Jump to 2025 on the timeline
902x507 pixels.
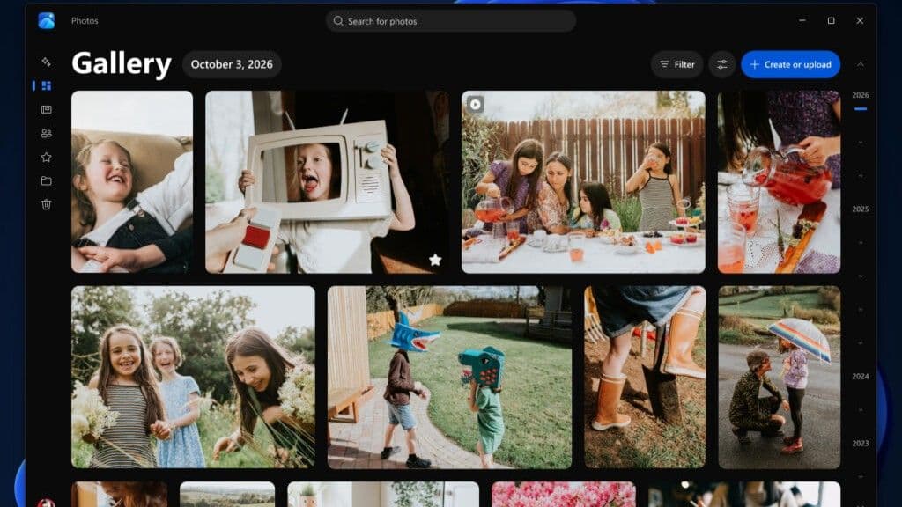(x=860, y=209)
